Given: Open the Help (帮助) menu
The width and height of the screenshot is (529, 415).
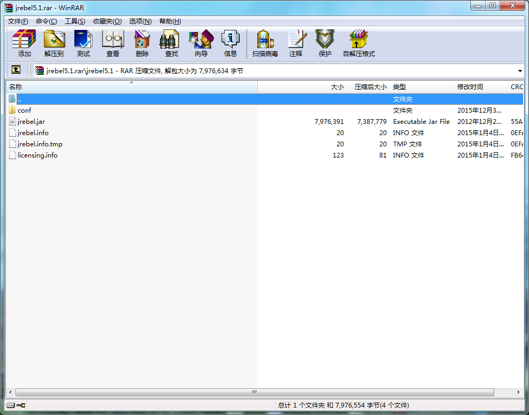Looking at the screenshot, I should coord(170,21).
